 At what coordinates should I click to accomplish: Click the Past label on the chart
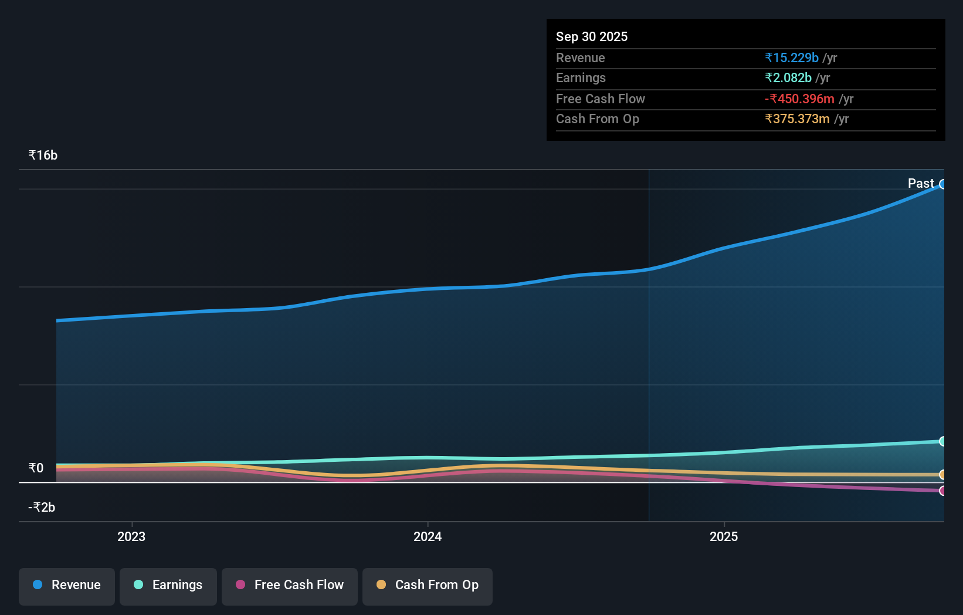tap(921, 183)
